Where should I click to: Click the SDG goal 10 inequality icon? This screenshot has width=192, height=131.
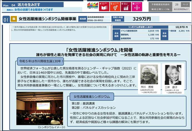click(137, 7)
